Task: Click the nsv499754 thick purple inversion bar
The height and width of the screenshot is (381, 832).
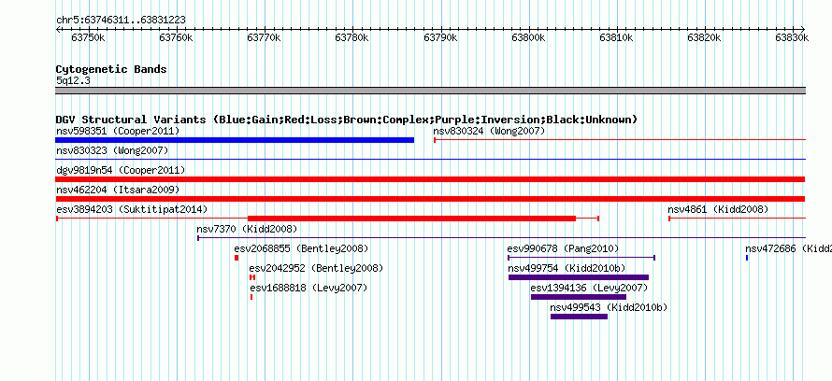Action: 579,277
